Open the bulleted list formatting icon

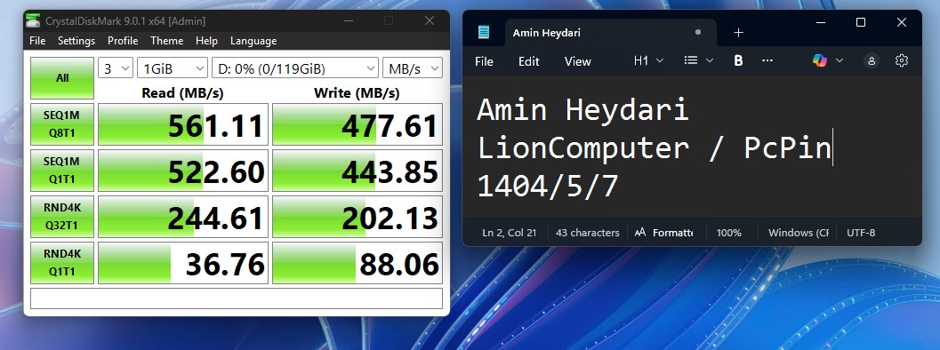tap(691, 60)
